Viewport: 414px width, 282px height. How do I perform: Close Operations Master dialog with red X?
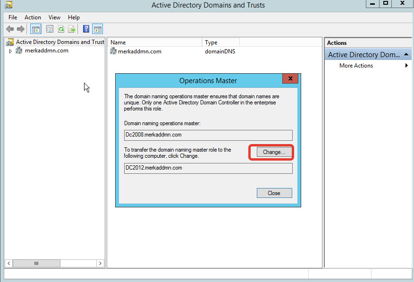click(290, 78)
